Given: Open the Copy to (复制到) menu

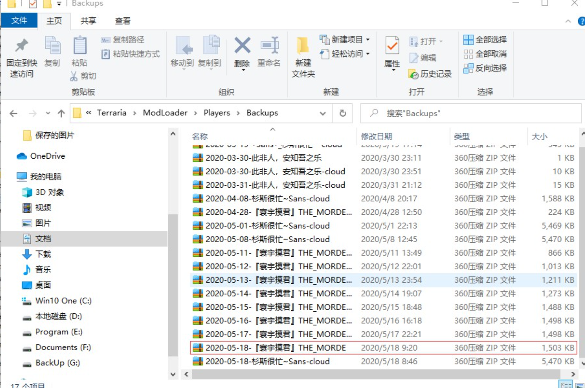Looking at the screenshot, I should click(210, 53).
